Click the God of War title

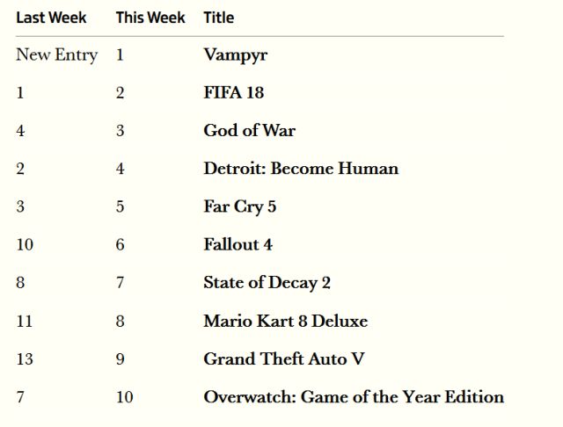click(x=249, y=130)
